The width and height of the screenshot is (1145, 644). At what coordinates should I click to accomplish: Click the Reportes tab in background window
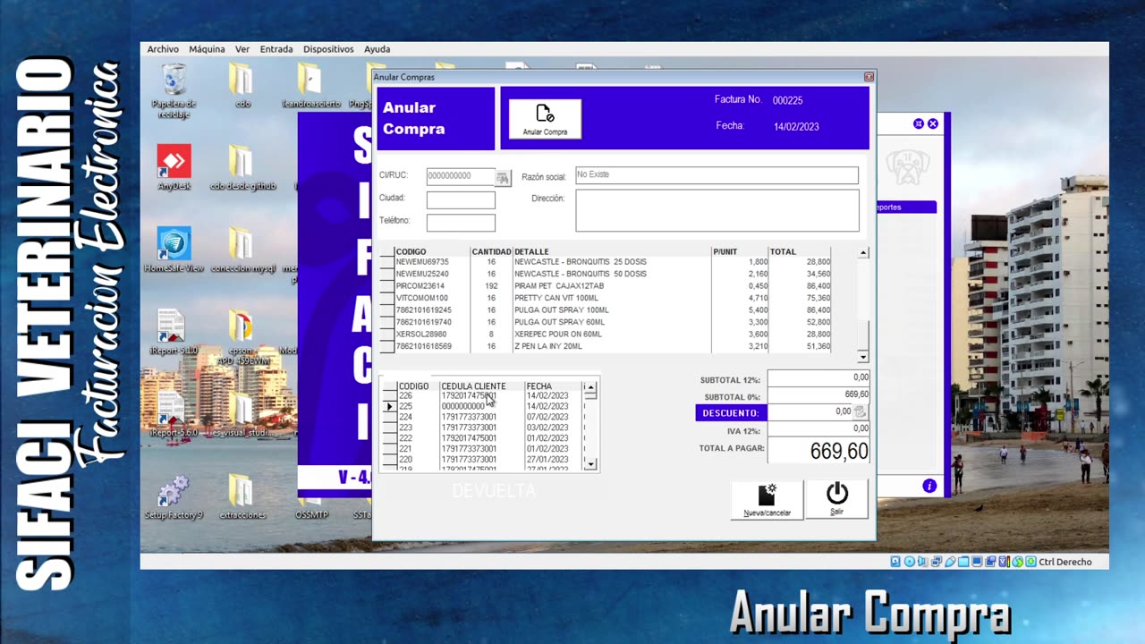click(906, 207)
